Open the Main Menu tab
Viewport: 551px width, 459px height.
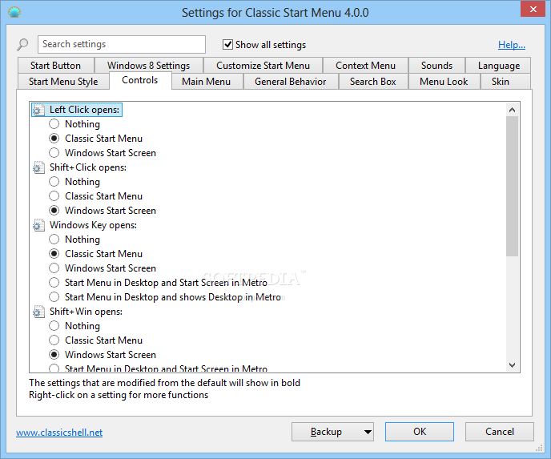point(207,82)
